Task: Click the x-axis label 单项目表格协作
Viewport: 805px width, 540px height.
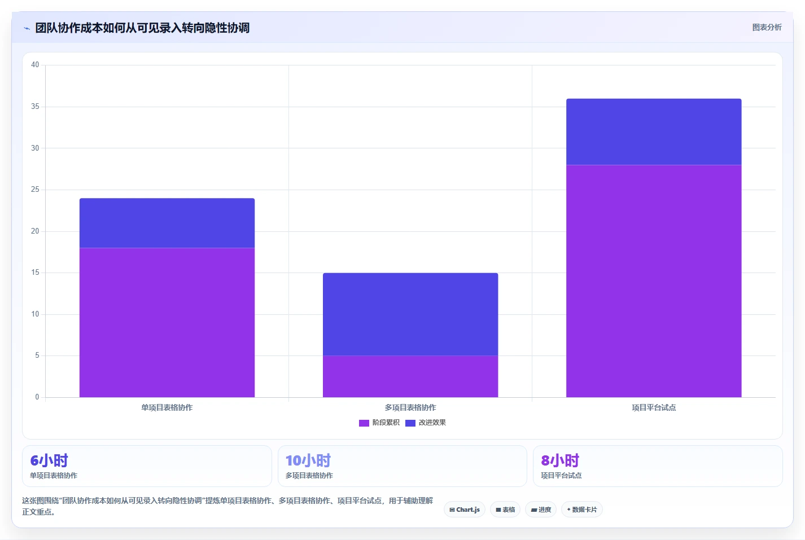Action: tap(167, 407)
